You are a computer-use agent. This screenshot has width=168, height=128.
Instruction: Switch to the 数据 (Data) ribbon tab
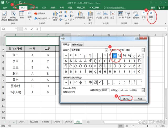(x=53, y=8)
